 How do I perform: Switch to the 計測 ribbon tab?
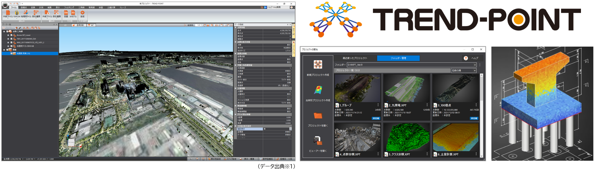pyautogui.click(x=41, y=7)
